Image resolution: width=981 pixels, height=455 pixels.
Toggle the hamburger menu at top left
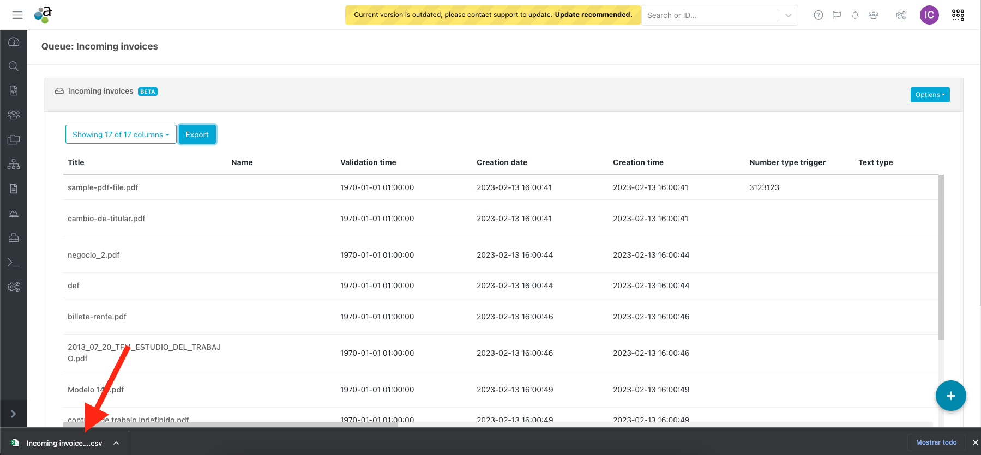pyautogui.click(x=17, y=15)
